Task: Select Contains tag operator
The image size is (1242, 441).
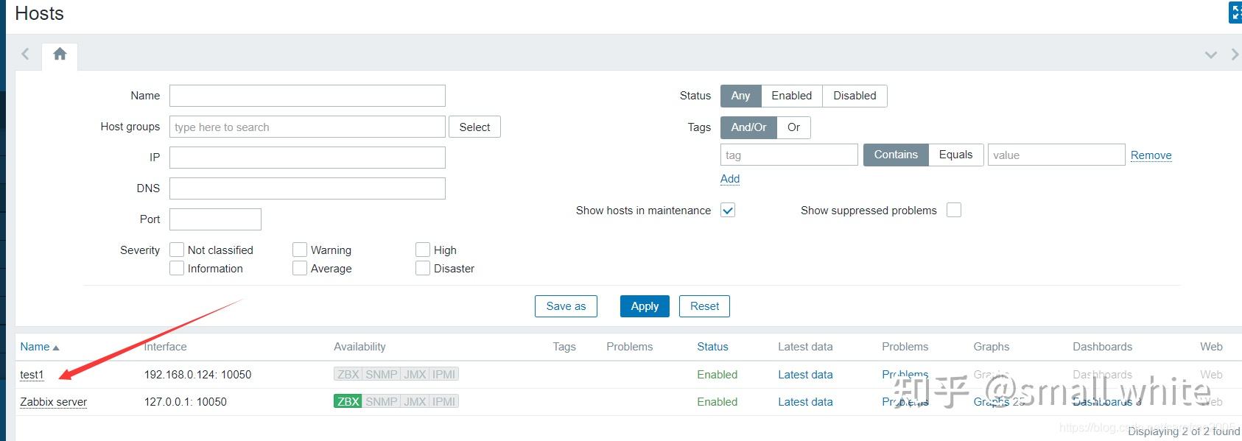Action: [x=896, y=155]
